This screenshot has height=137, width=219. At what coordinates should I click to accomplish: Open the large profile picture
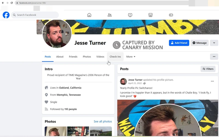coord(57,34)
